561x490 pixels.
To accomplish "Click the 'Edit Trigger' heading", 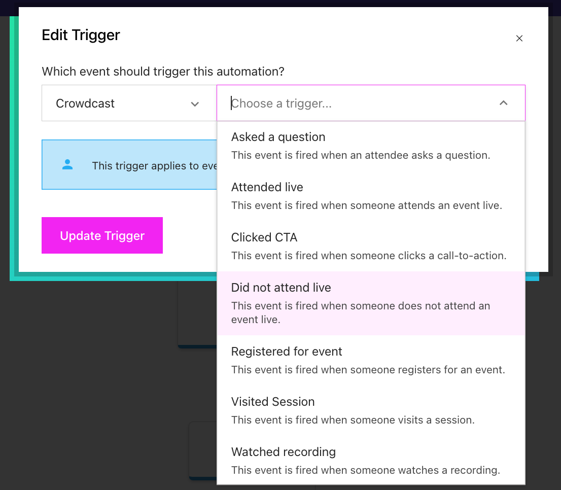I will (x=81, y=35).
